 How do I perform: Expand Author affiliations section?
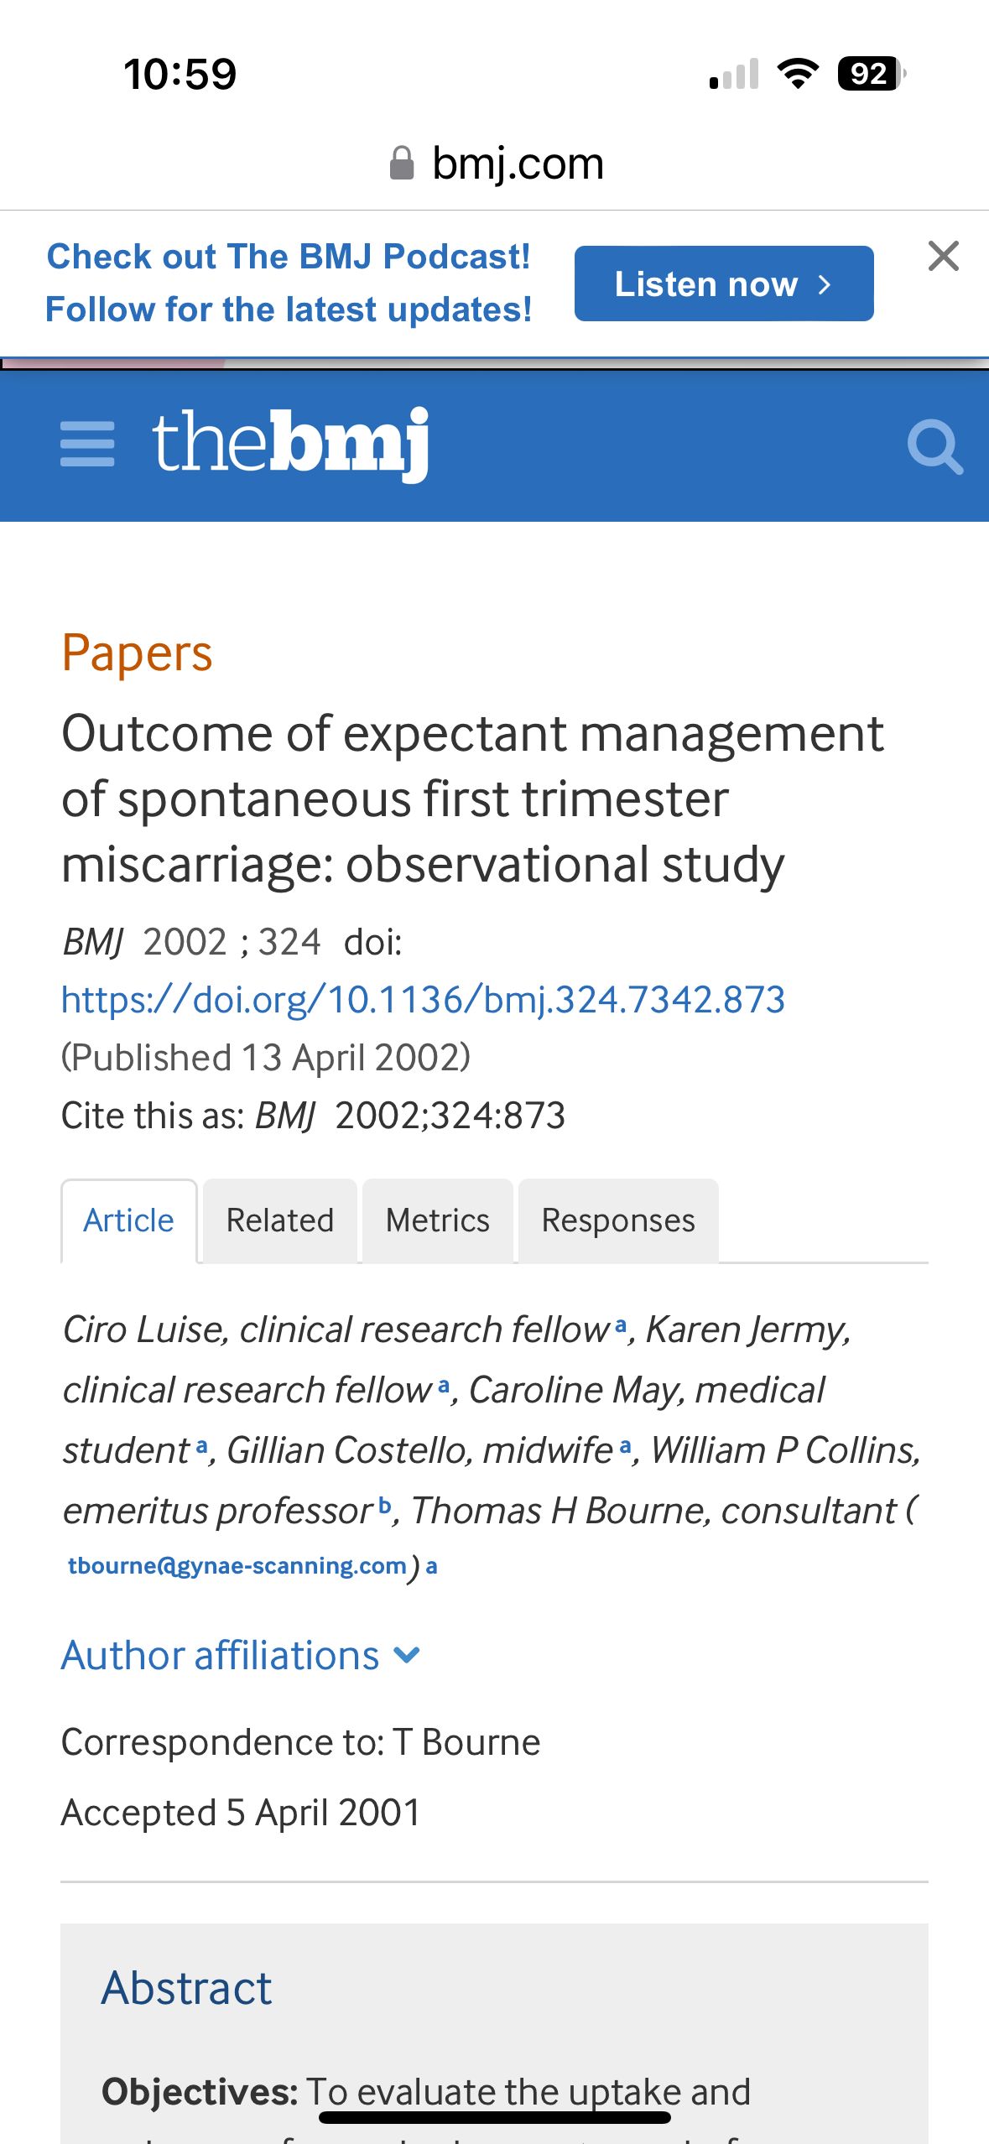click(x=241, y=1656)
